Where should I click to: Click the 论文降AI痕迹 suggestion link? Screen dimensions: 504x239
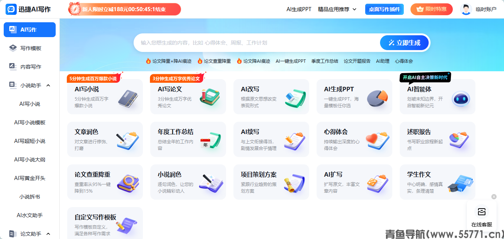253,61
